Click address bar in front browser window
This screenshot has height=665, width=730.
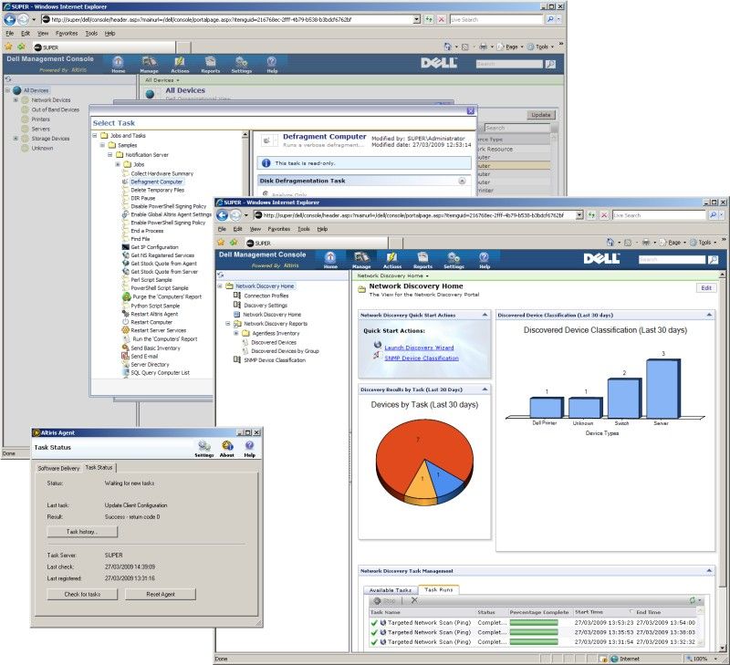[x=418, y=215]
